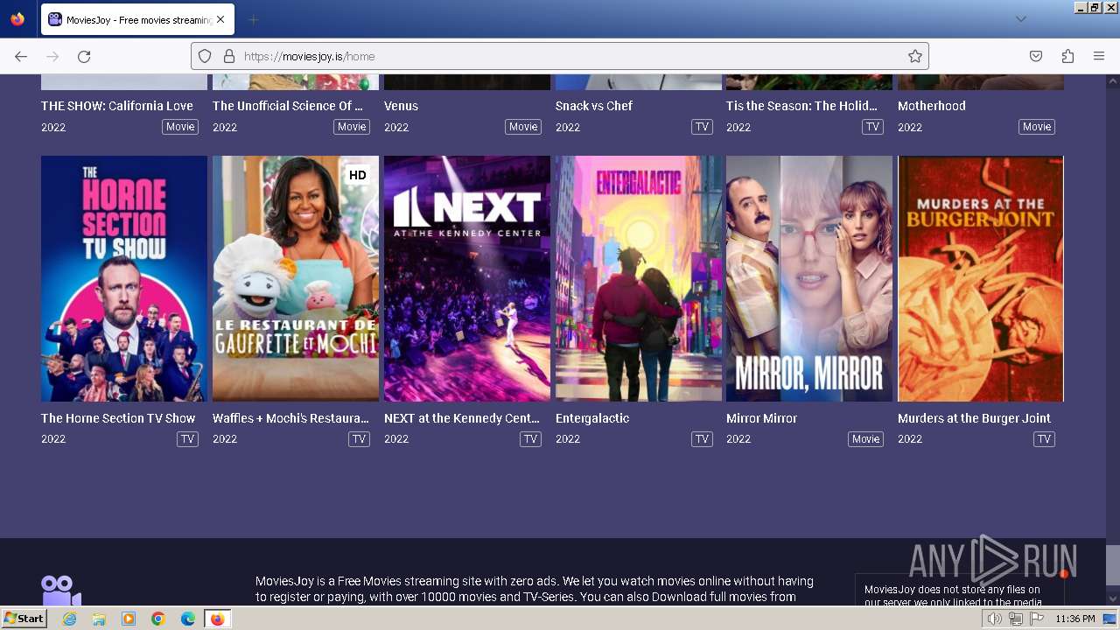Viewport: 1120px width, 630px height.
Task: Open 'NEXT at the Kennedy Cent...' title link
Action: [462, 418]
